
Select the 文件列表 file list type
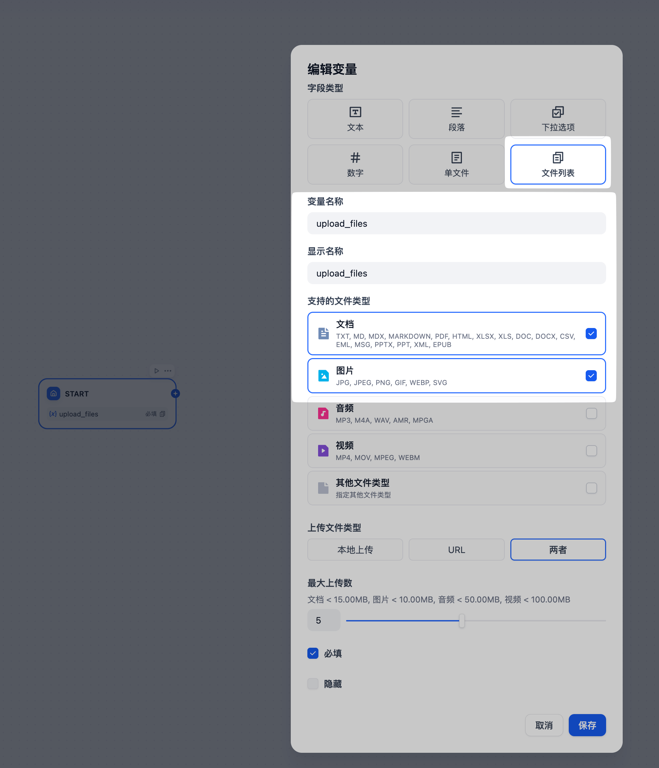tap(557, 165)
